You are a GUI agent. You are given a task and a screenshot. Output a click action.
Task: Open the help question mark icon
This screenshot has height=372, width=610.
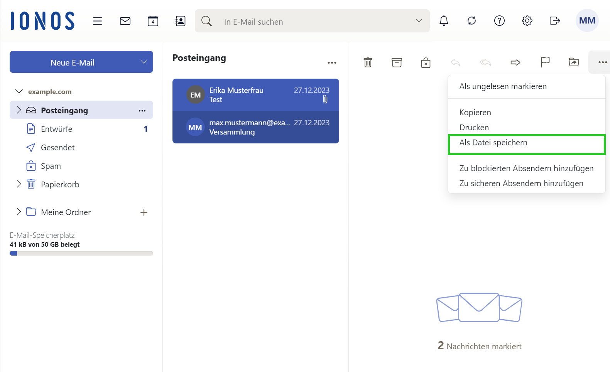tap(500, 21)
